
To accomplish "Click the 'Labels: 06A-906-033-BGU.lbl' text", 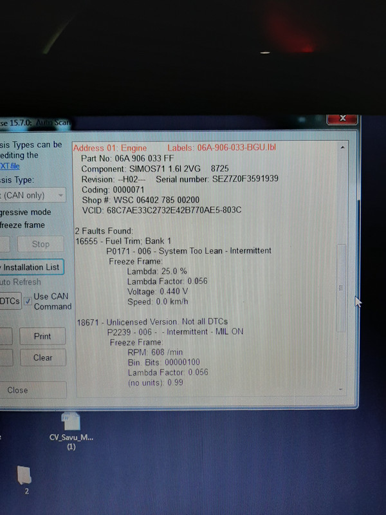I will click(x=221, y=147).
